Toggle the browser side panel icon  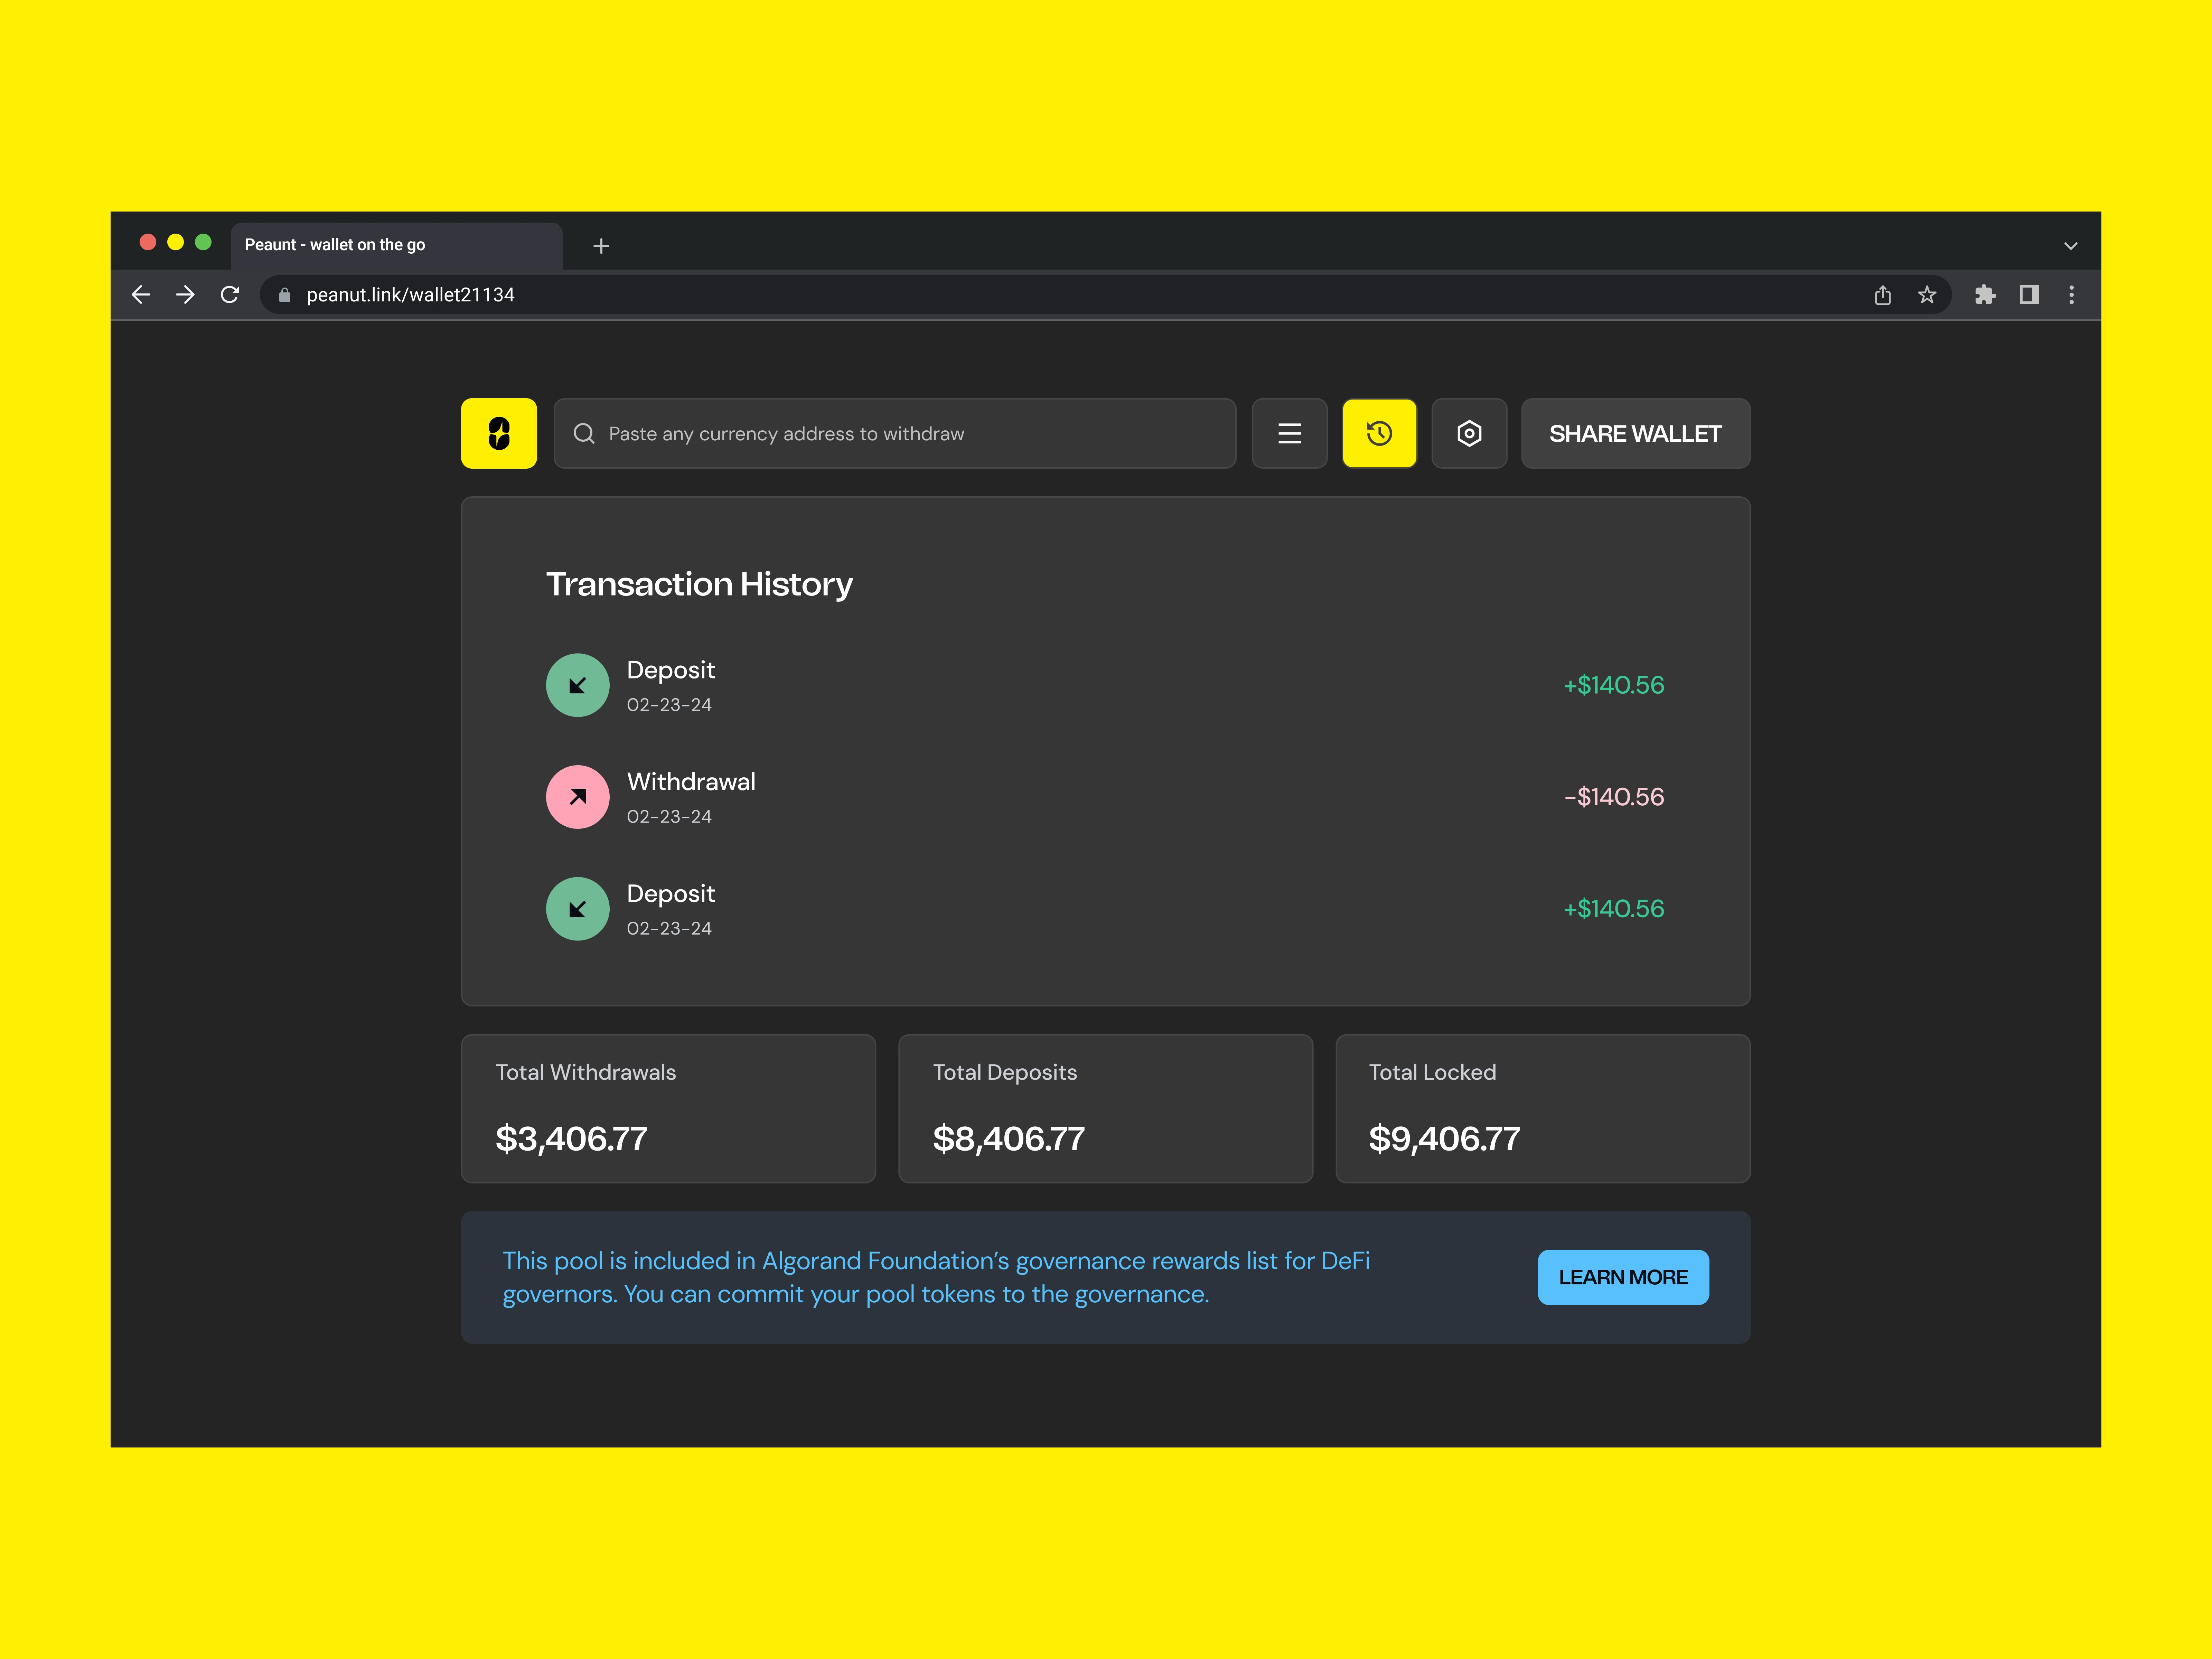[2028, 295]
